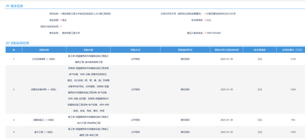Click '委托招标' in the 室外工程 row

click(185, 132)
